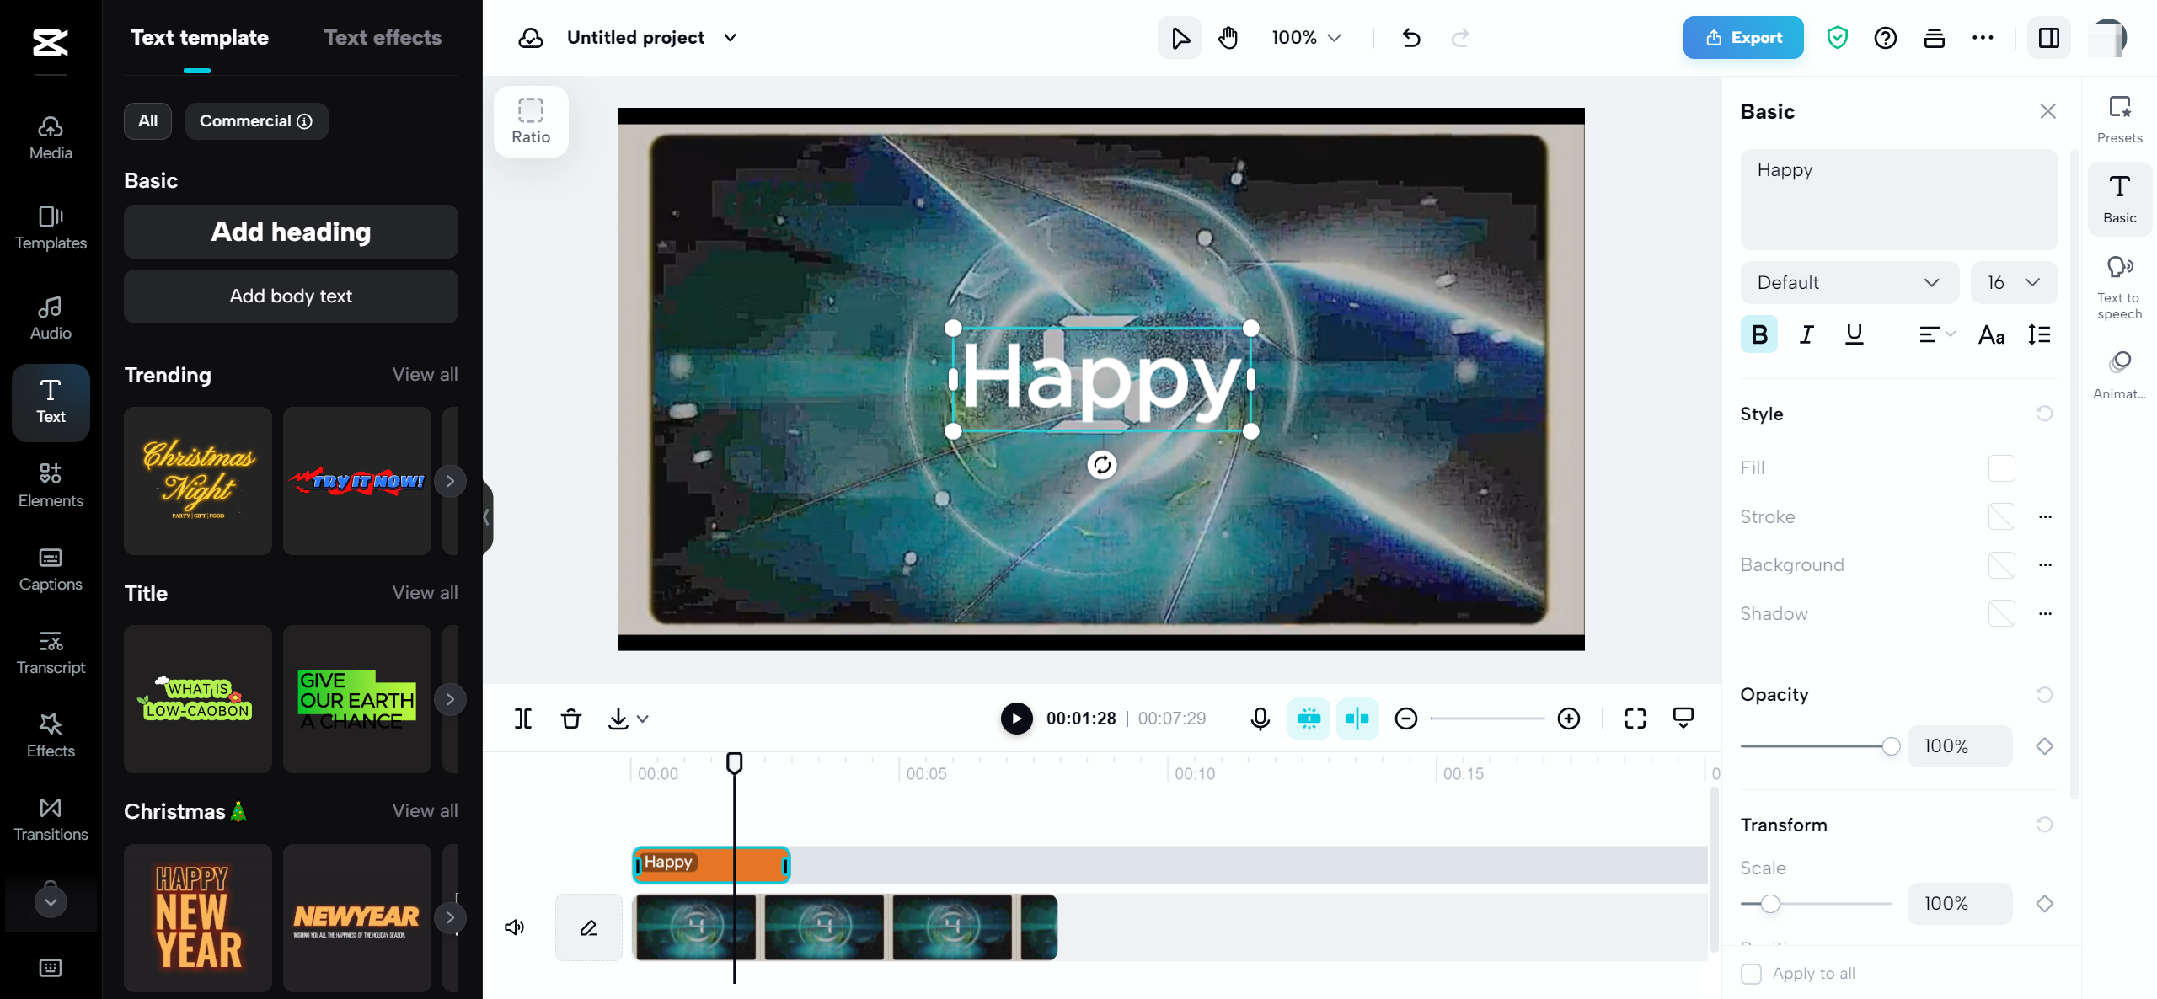2157x999 pixels.
Task: Toggle underline formatting
Action: pos(1854,334)
